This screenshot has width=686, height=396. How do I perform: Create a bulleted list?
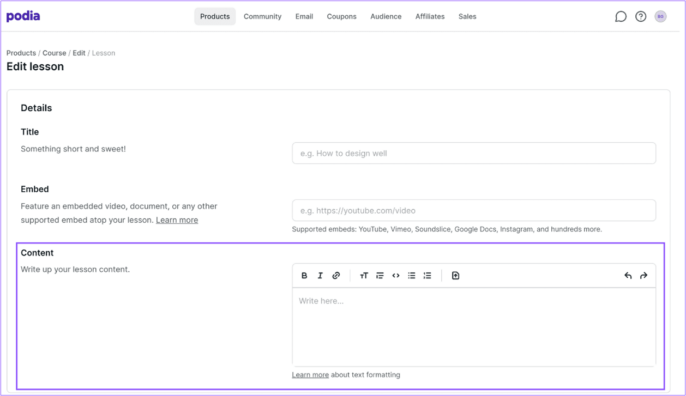point(412,276)
